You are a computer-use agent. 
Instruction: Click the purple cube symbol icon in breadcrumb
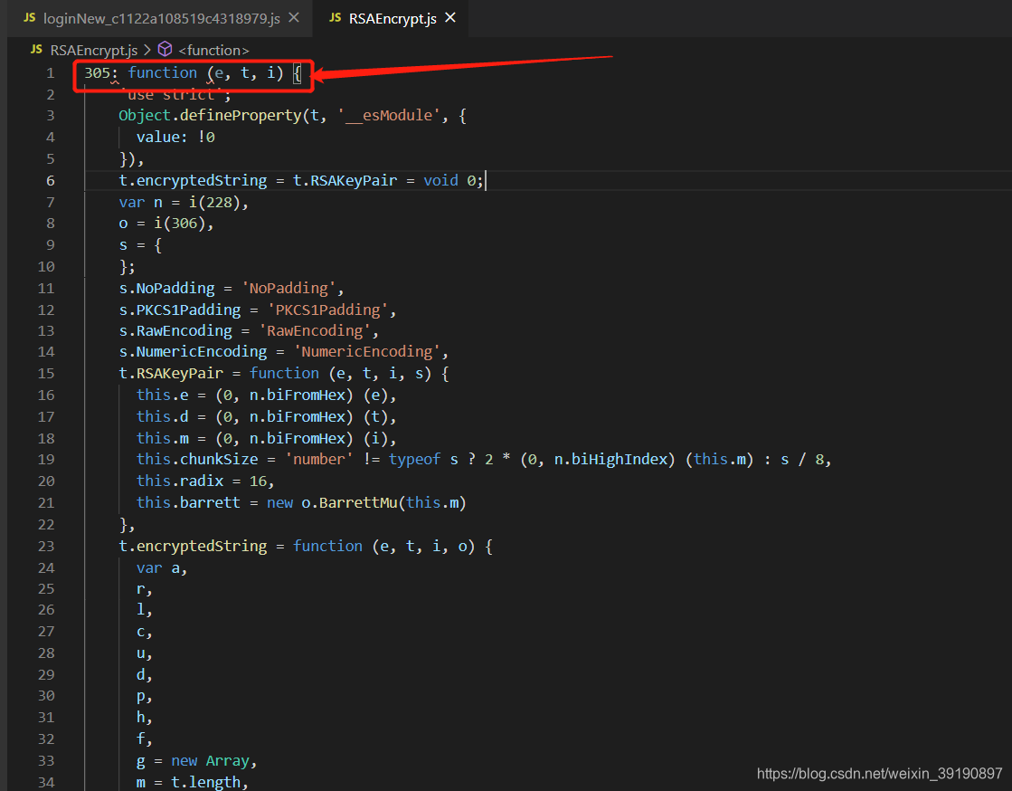point(166,49)
